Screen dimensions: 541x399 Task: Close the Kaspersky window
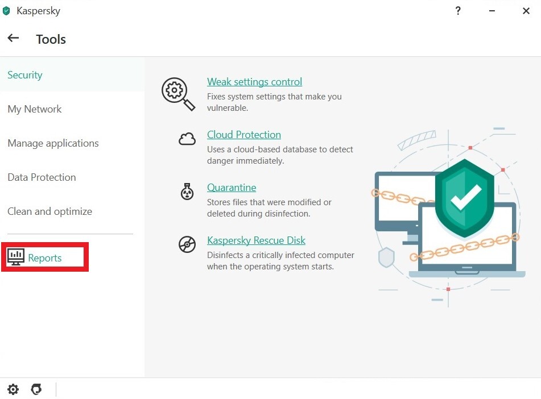[526, 11]
